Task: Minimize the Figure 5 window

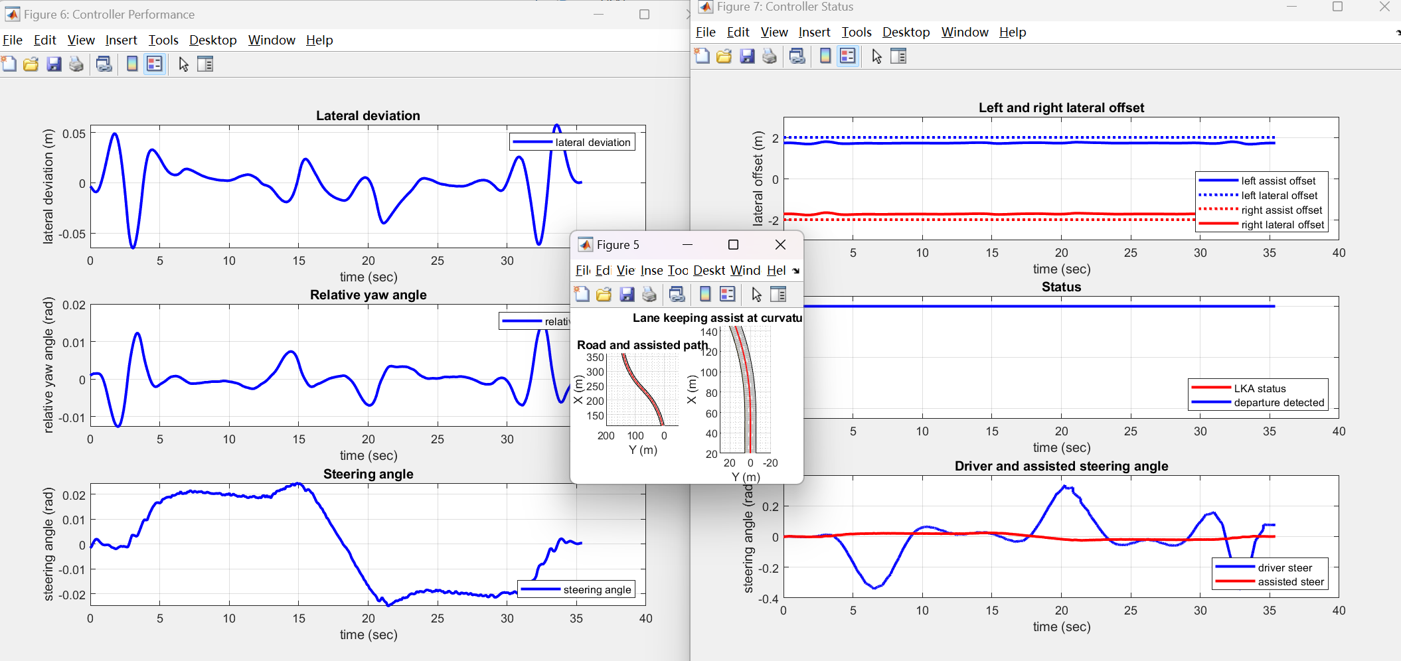Action: coord(688,245)
